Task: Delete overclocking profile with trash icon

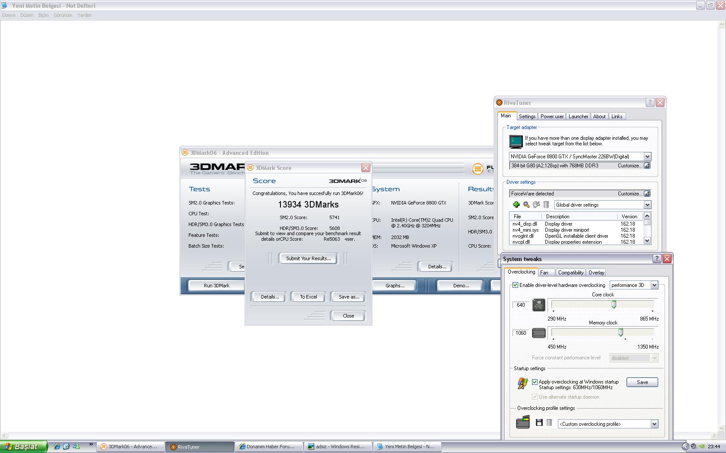Action: pyautogui.click(x=549, y=423)
